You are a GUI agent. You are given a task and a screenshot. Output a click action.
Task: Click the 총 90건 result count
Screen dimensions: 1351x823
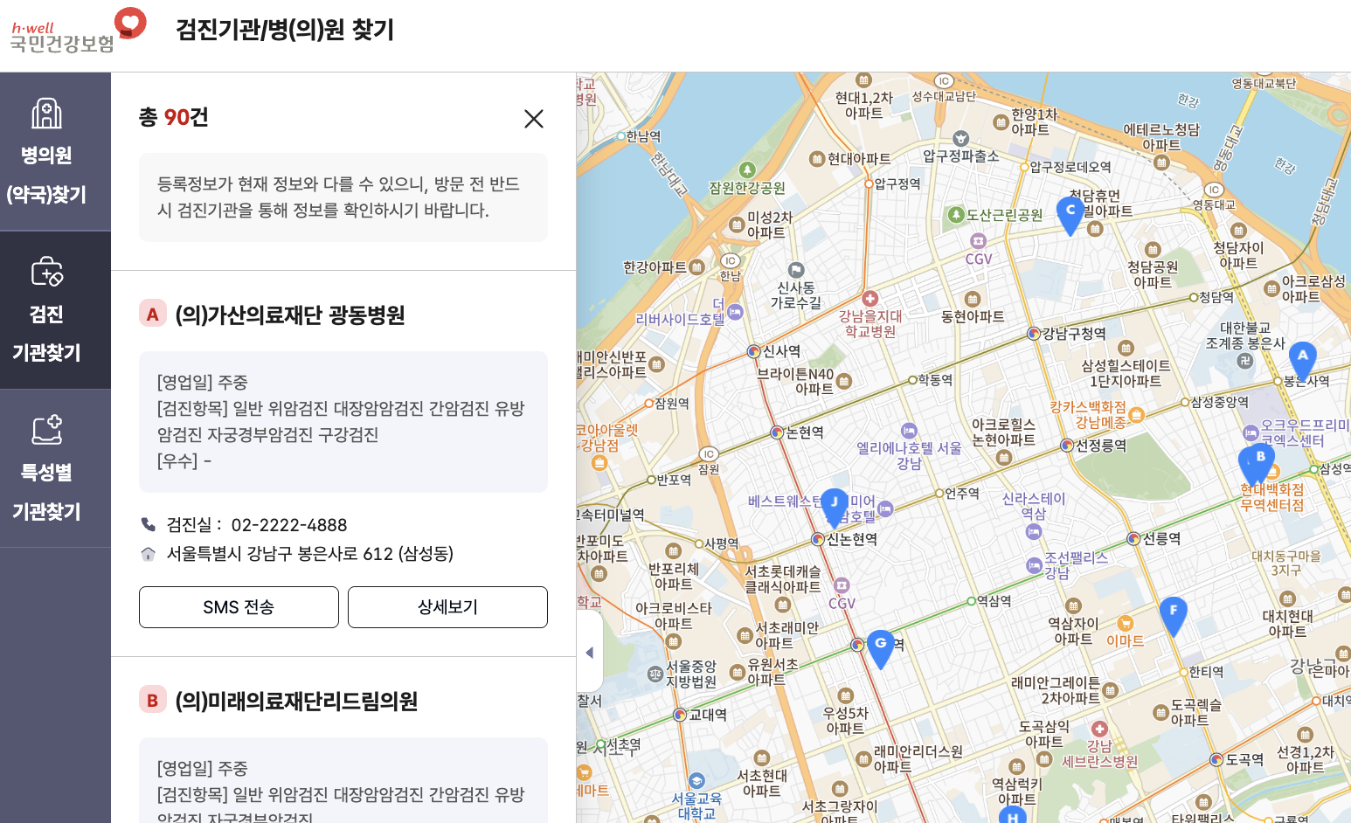173,117
